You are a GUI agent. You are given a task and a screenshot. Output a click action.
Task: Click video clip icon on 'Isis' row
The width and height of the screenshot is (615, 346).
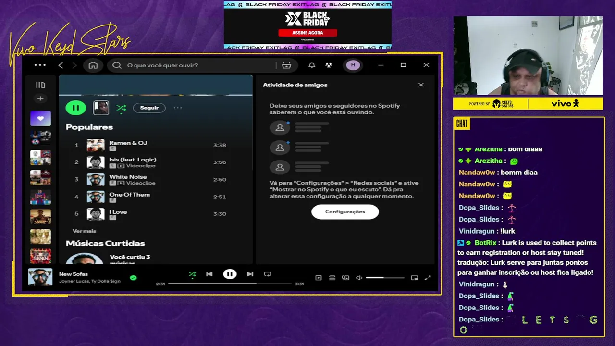[121, 166]
